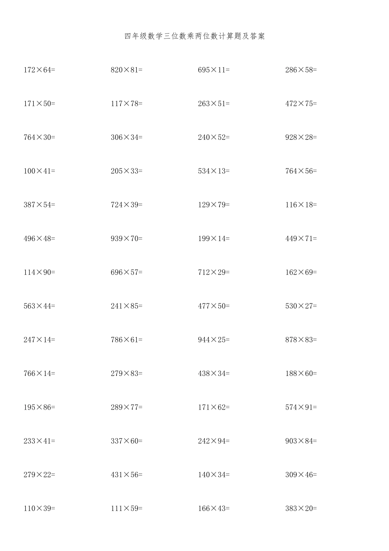Click on the problem 695×11=
The image size is (389, 551).
pyautogui.click(x=214, y=70)
